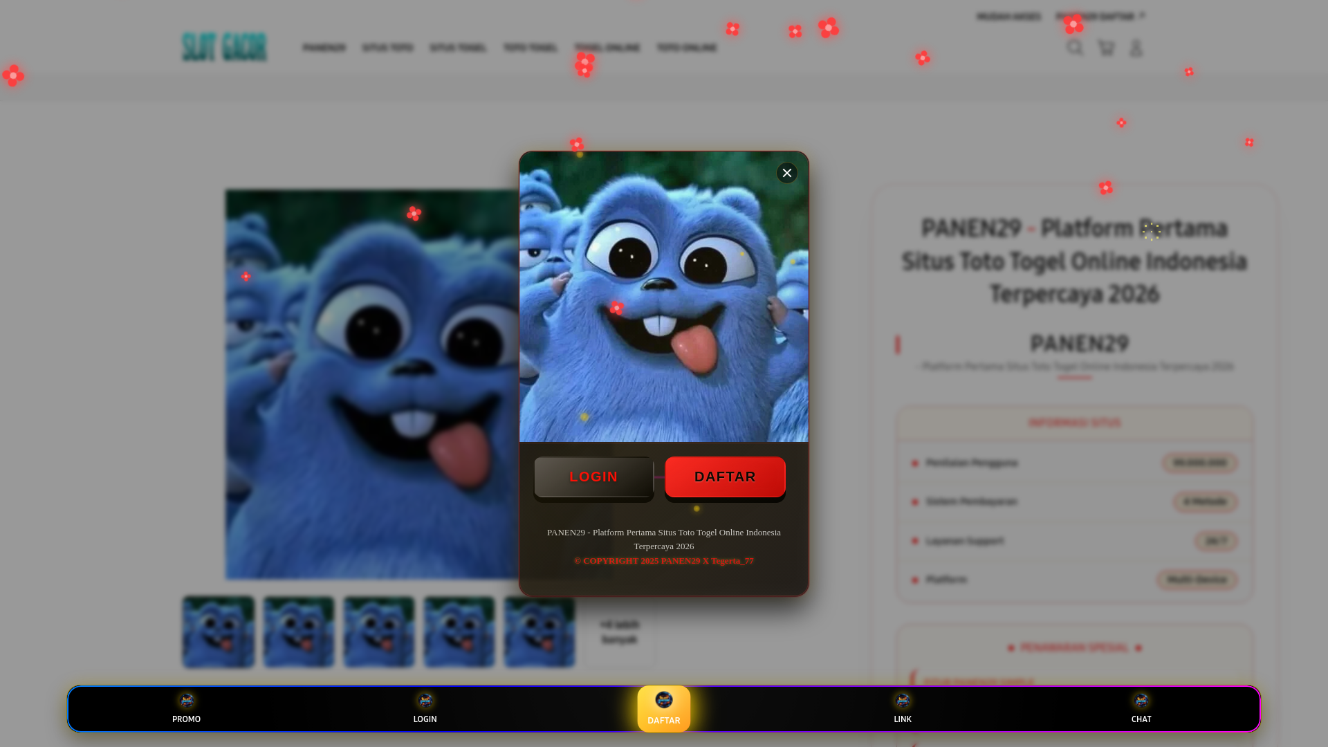Select the fifth product thumbnail
Screen dimensions: 1328x747
(x=539, y=632)
